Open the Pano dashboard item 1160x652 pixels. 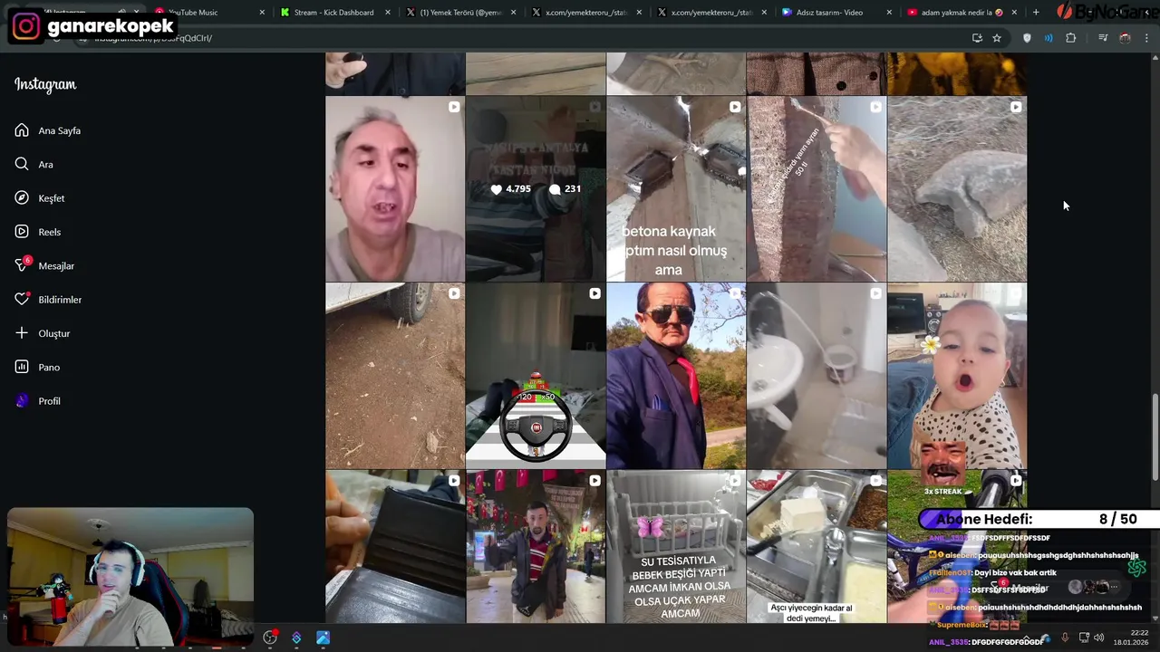click(x=37, y=367)
